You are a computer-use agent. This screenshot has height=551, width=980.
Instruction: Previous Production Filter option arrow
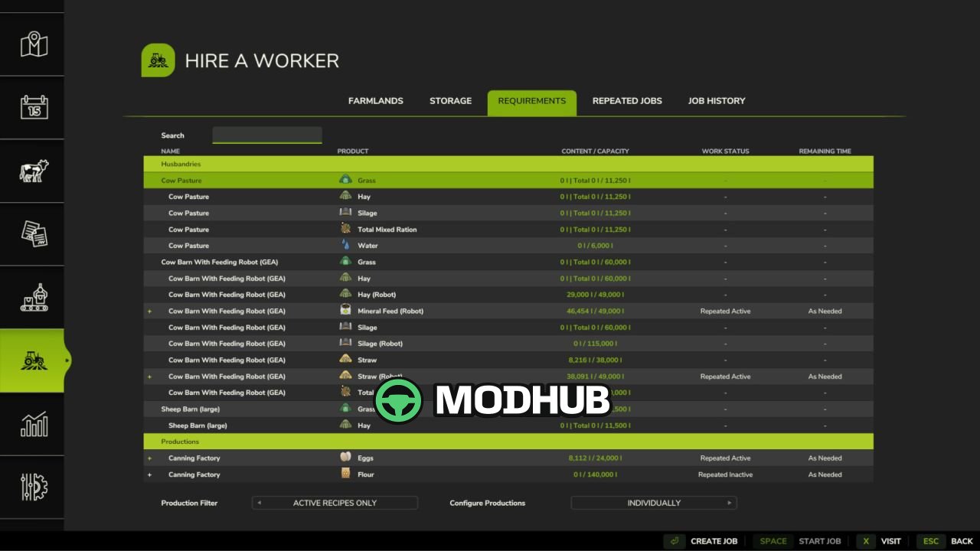click(259, 503)
